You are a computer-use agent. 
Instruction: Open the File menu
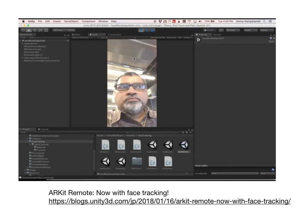(x=40, y=21)
